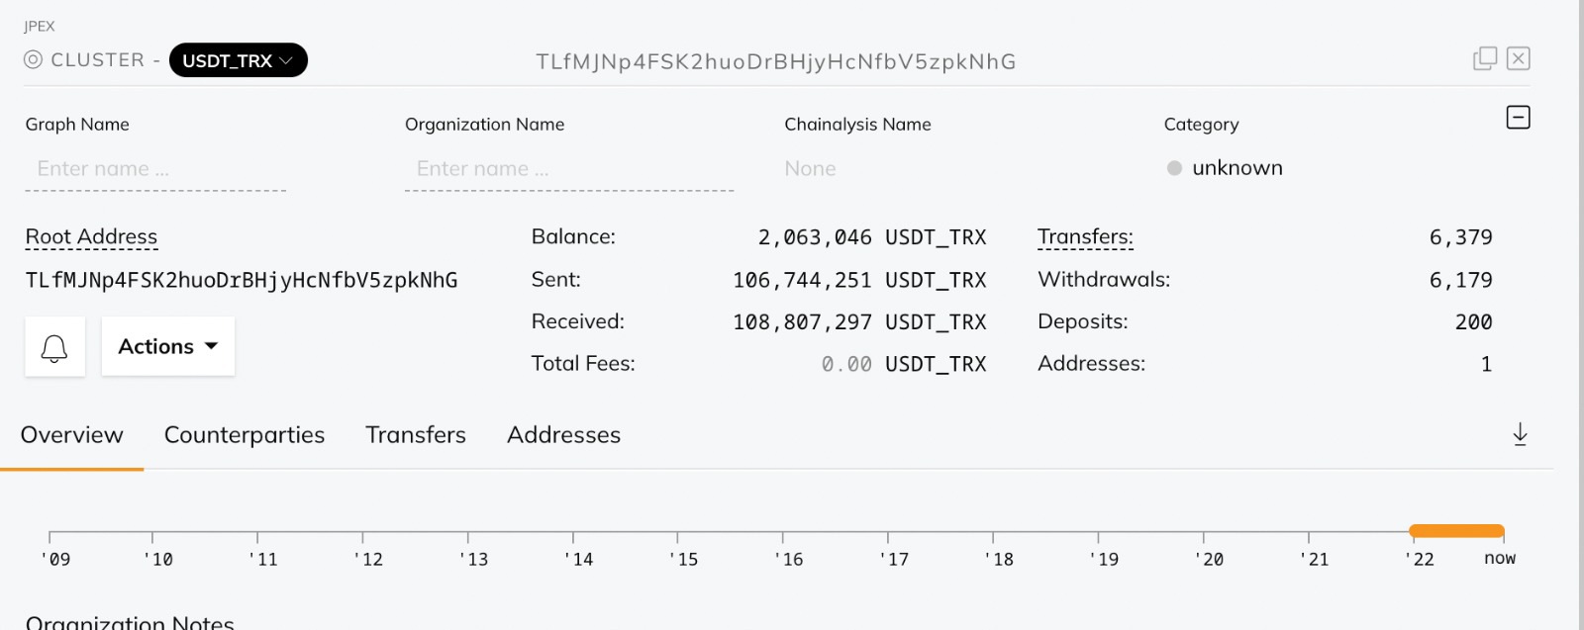Select the Transfers tab
The height and width of the screenshot is (630, 1584).
coord(415,434)
